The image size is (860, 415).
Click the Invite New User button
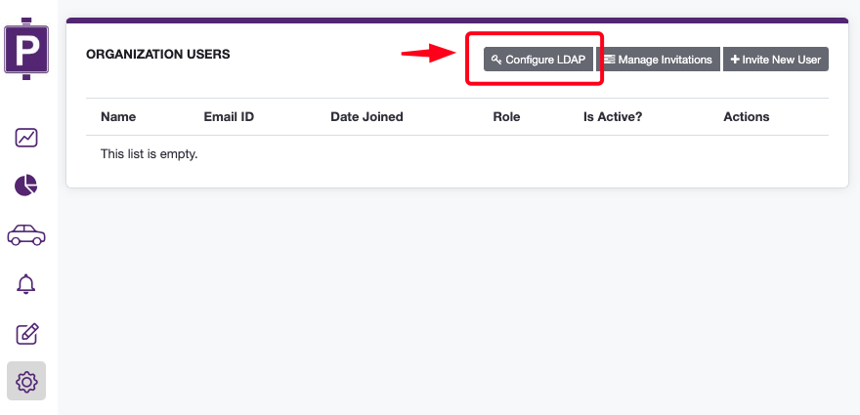776,60
